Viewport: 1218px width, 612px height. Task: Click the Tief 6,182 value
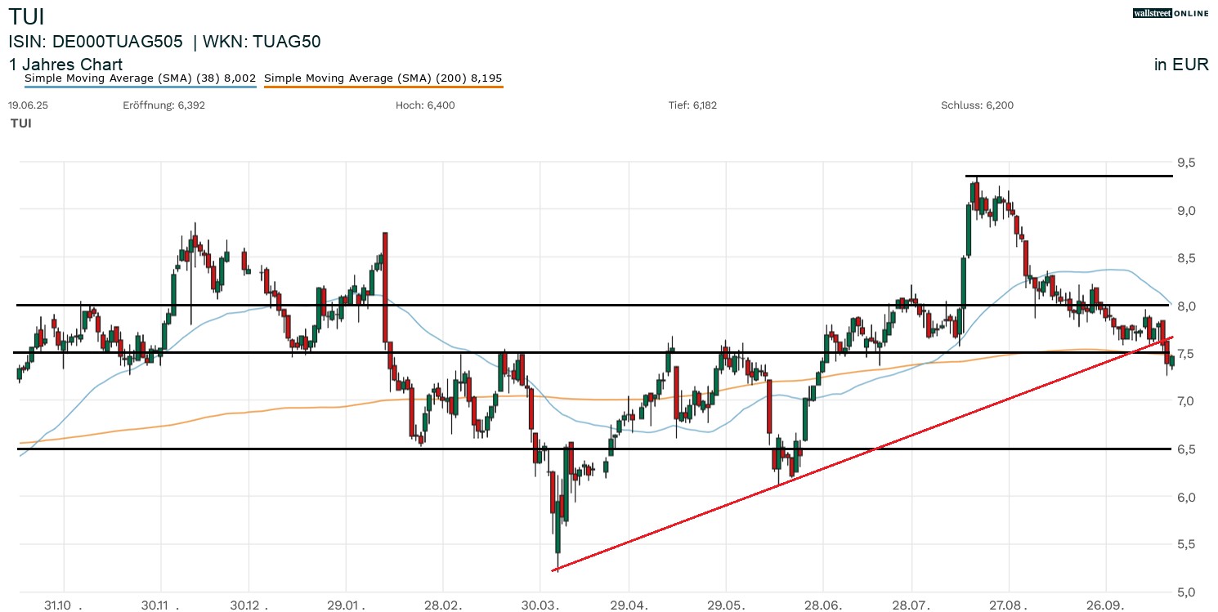click(x=692, y=105)
